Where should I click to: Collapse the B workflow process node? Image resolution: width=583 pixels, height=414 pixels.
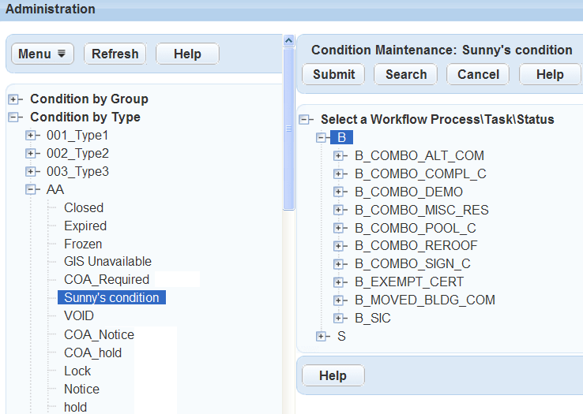coord(322,138)
